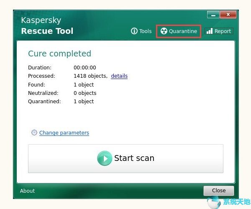This screenshot has height=209, width=251.
Task: Select the Quarantined 1 object value
Action: coord(84,102)
